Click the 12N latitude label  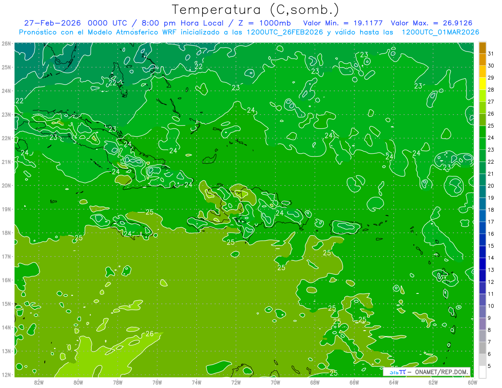(6, 375)
